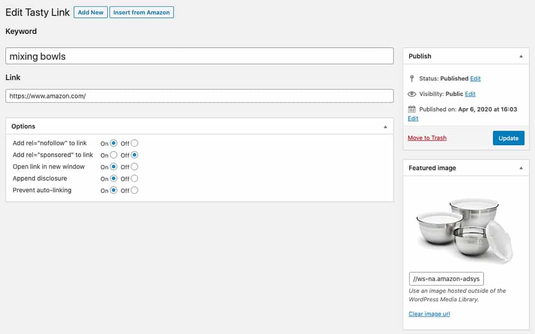Set Open link in new window On
The height and width of the screenshot is (334, 535).
coord(114,167)
